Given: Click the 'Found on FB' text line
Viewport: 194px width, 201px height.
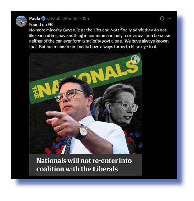Looking at the screenshot, I should tap(41, 25).
